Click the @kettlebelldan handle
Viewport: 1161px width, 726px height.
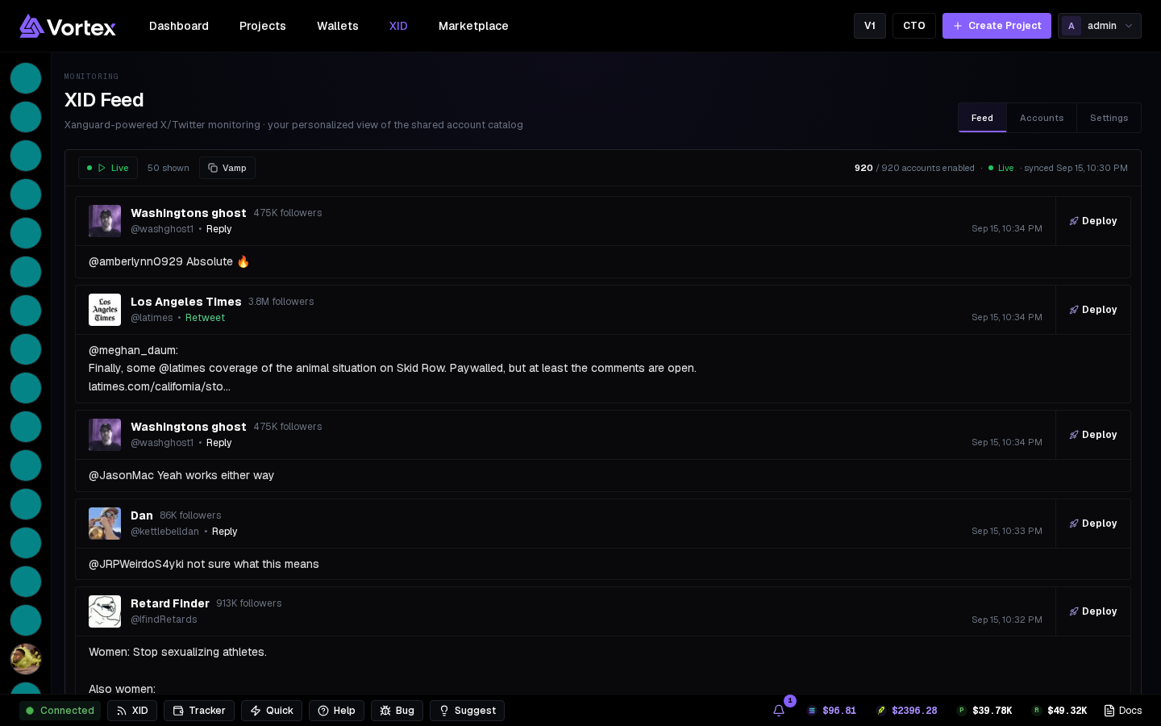coord(164,532)
